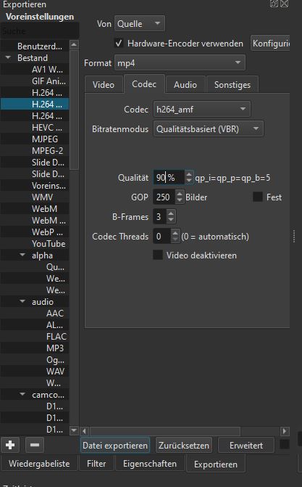Image resolution: width=302 pixels, height=487 pixels.
Task: Select the WebP preset
Action: tap(35, 232)
